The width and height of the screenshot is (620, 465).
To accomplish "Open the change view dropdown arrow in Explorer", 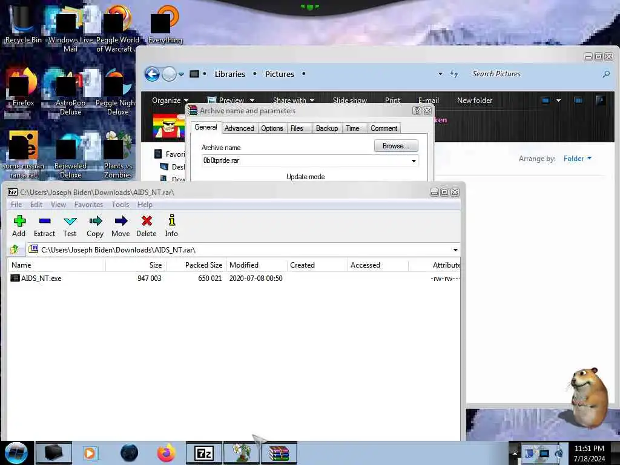I will coord(558,101).
